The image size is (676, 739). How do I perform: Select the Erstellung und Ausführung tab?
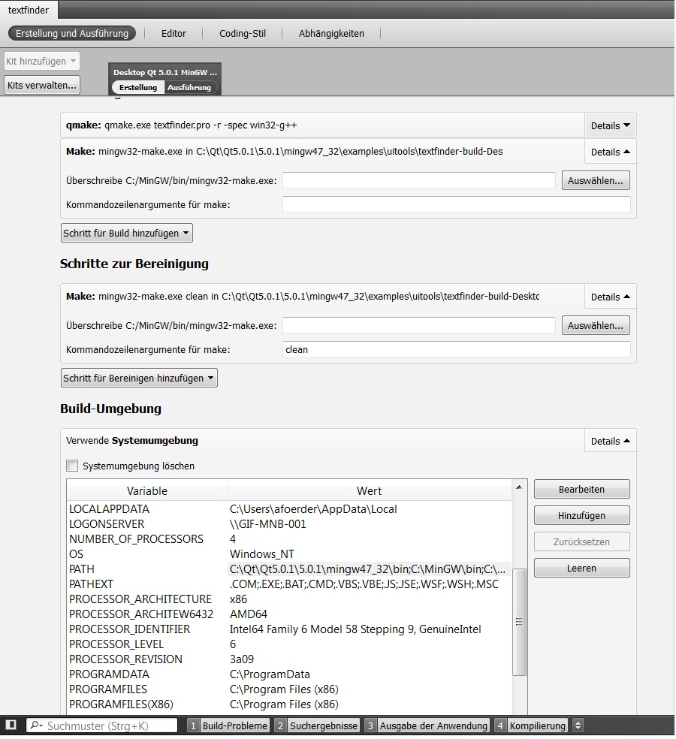72,34
